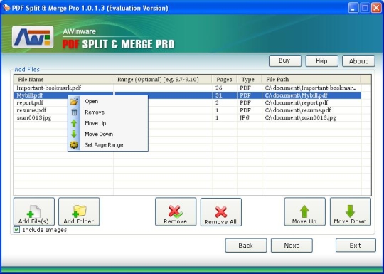The height and width of the screenshot is (274, 384).
Task: Click the large Move Up green arrow button
Action: 304,212
